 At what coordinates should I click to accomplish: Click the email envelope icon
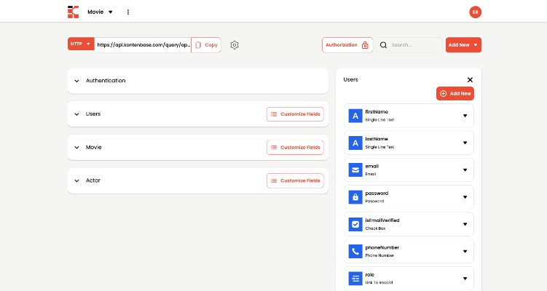355,170
